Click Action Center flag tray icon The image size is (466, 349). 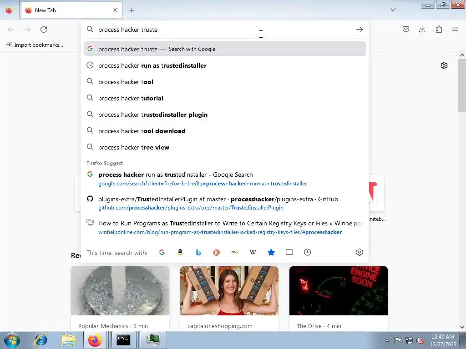point(398,340)
